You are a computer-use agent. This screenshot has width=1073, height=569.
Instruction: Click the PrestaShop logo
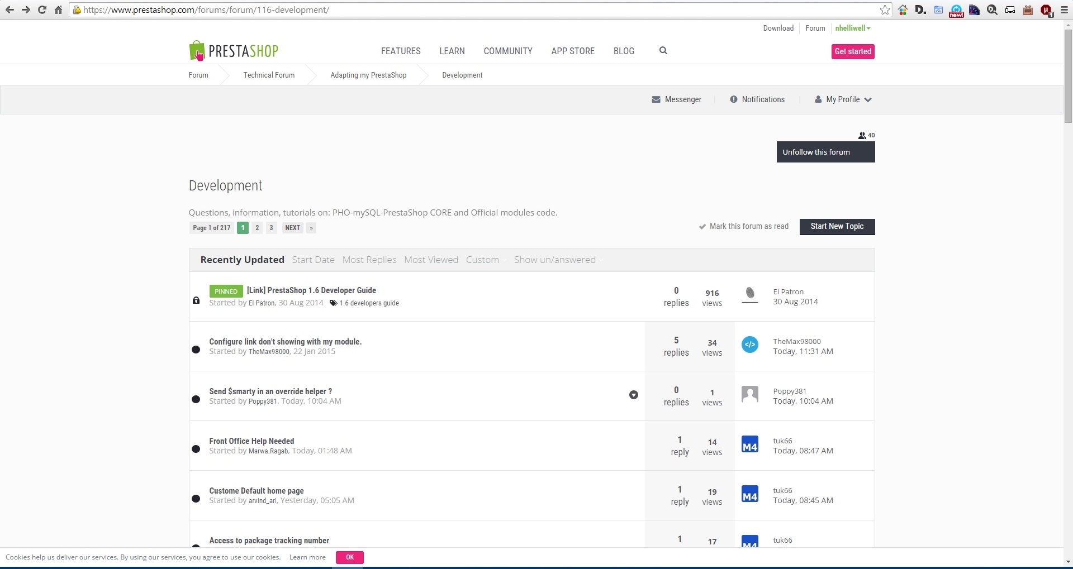(234, 51)
